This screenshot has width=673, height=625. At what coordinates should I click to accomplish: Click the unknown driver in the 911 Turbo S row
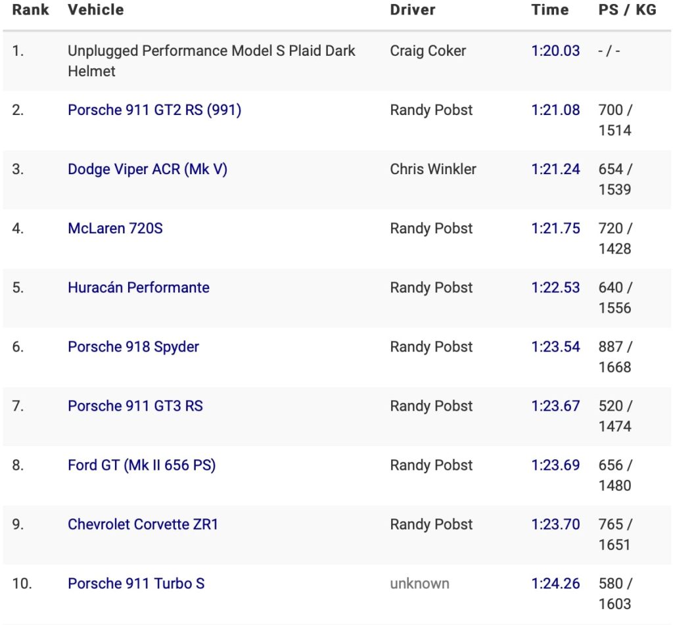pos(419,584)
